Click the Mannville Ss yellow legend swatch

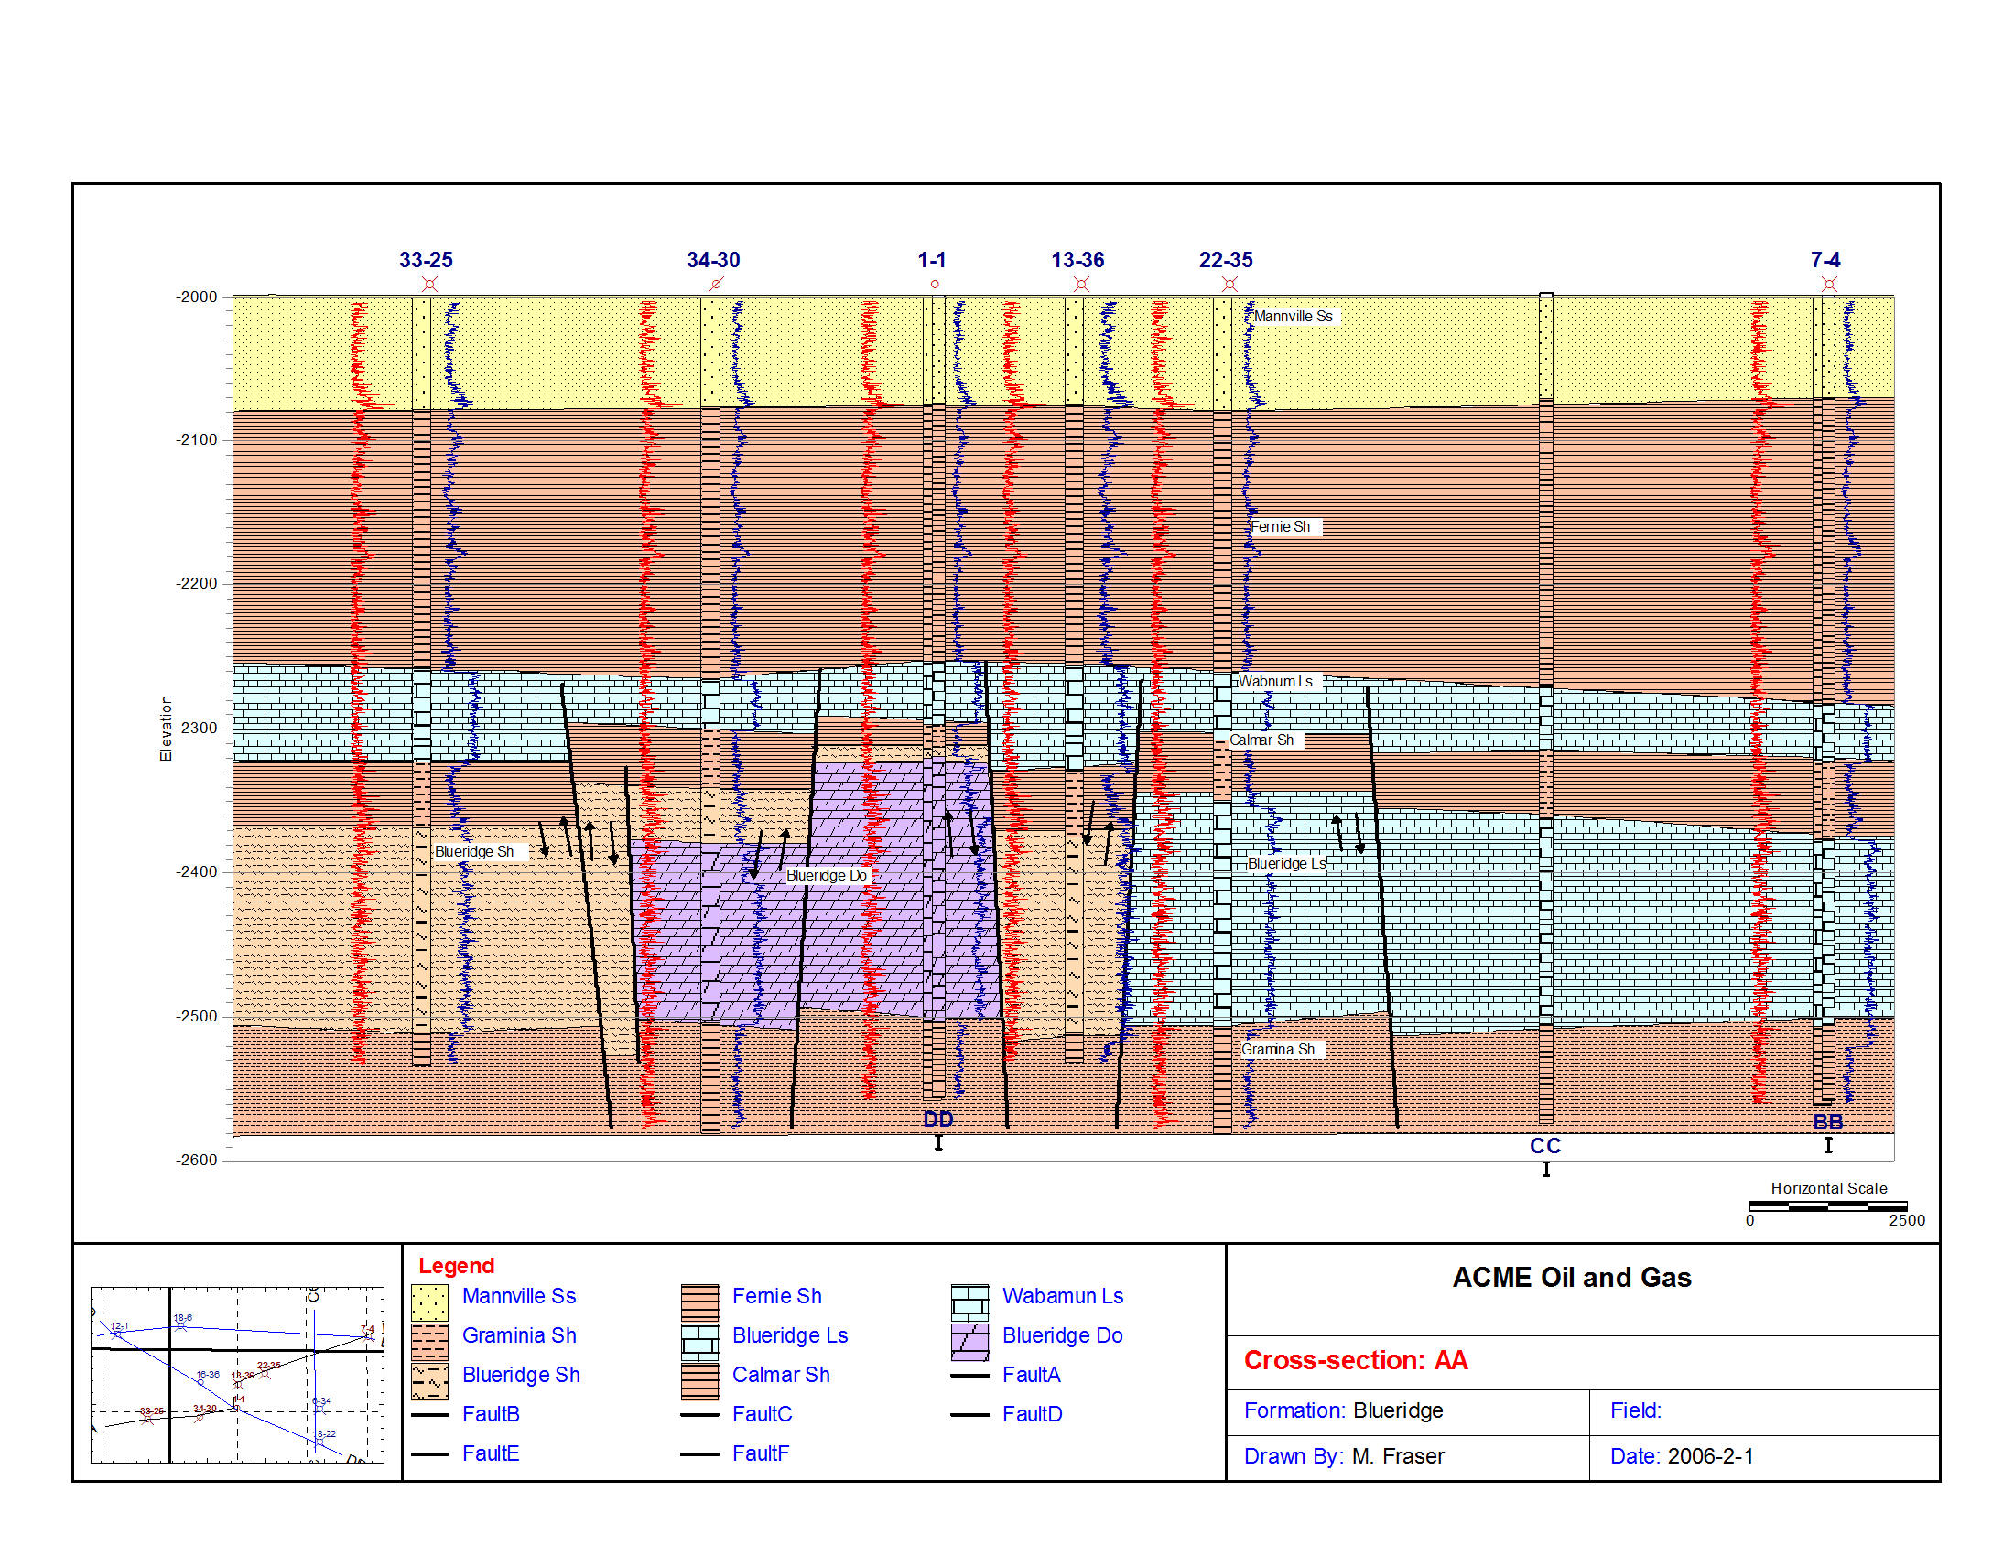pyautogui.click(x=429, y=1302)
